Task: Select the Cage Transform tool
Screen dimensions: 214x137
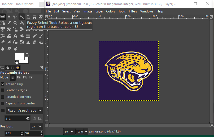Action: tap(3, 36)
